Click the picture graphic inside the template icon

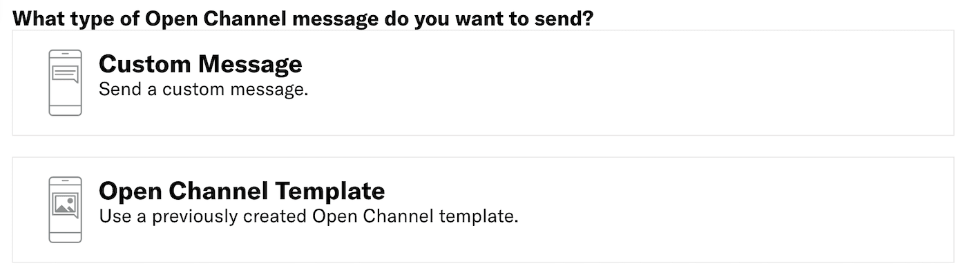[x=66, y=204]
